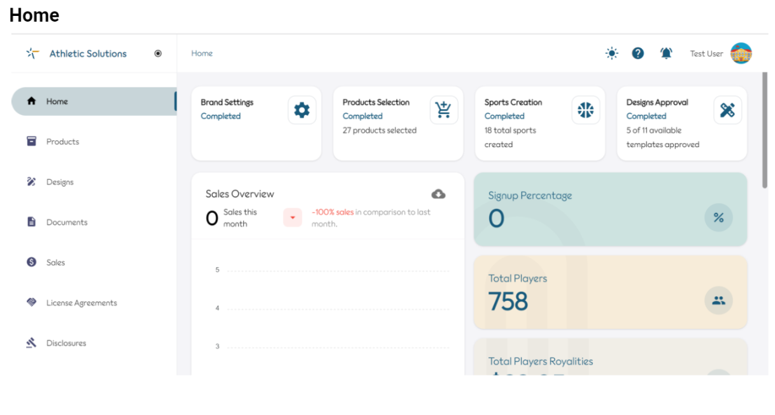Click the Signup Percentage heading
Screen dimensions: 775x415
[530, 196]
